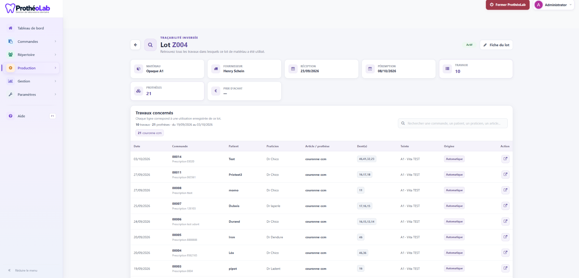The height and width of the screenshot is (278, 579).
Task: Click the Tableau de bord home icon
Action: [x=10, y=28]
